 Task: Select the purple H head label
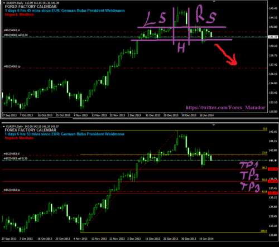point(181,47)
